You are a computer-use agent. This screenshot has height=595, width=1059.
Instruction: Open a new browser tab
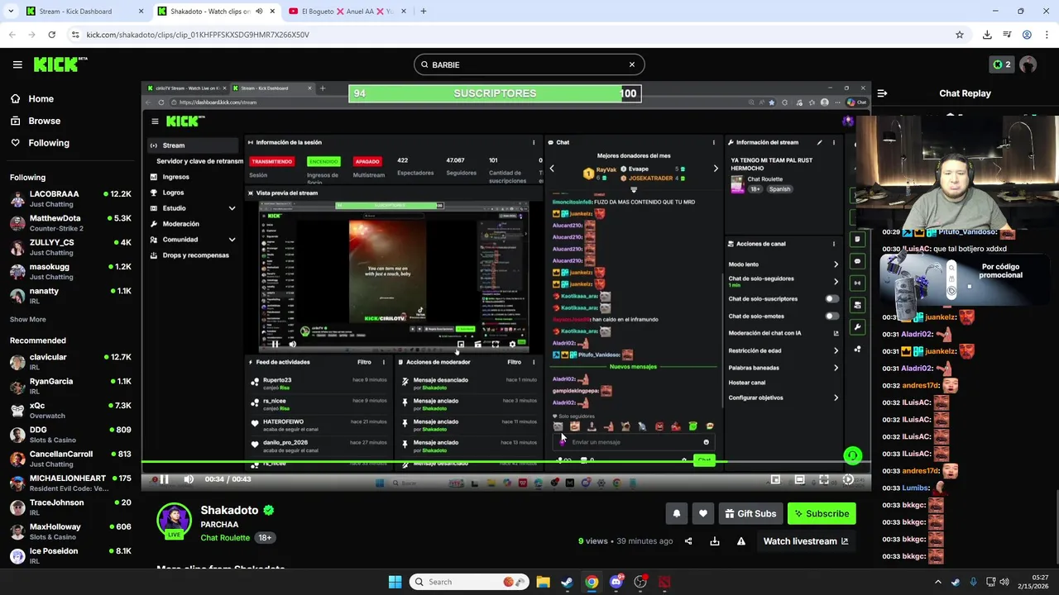(x=423, y=12)
